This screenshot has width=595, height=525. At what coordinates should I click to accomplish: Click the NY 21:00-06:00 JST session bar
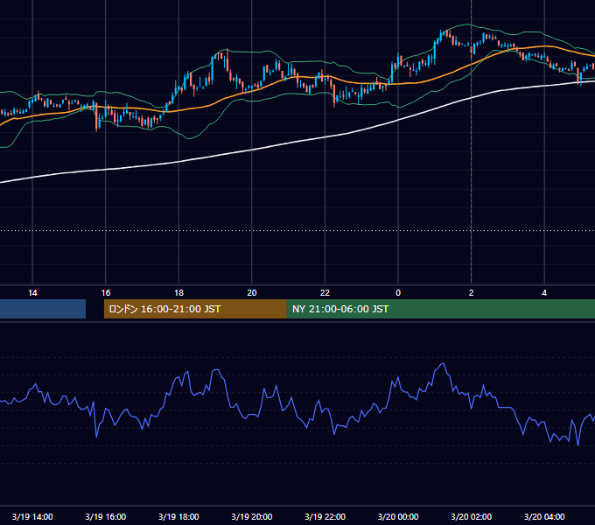[441, 309]
